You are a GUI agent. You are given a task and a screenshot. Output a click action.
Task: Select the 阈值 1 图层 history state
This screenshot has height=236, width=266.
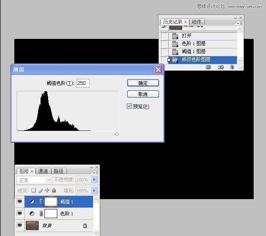(194, 52)
